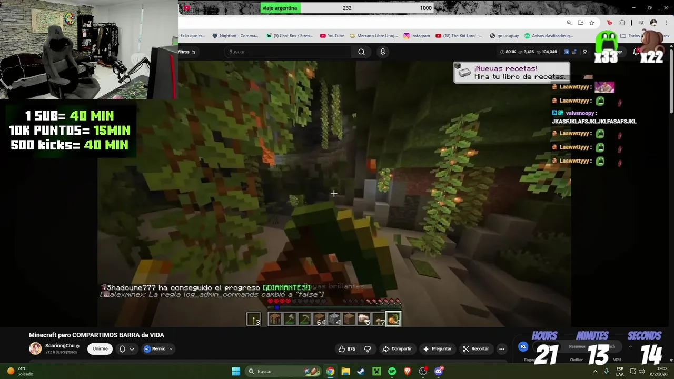The image size is (674, 379).
Task: Open the Nightbot Commands bookmark
Action: (x=235, y=36)
